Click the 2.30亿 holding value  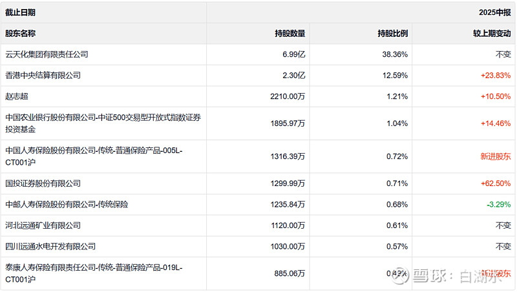point(293,76)
